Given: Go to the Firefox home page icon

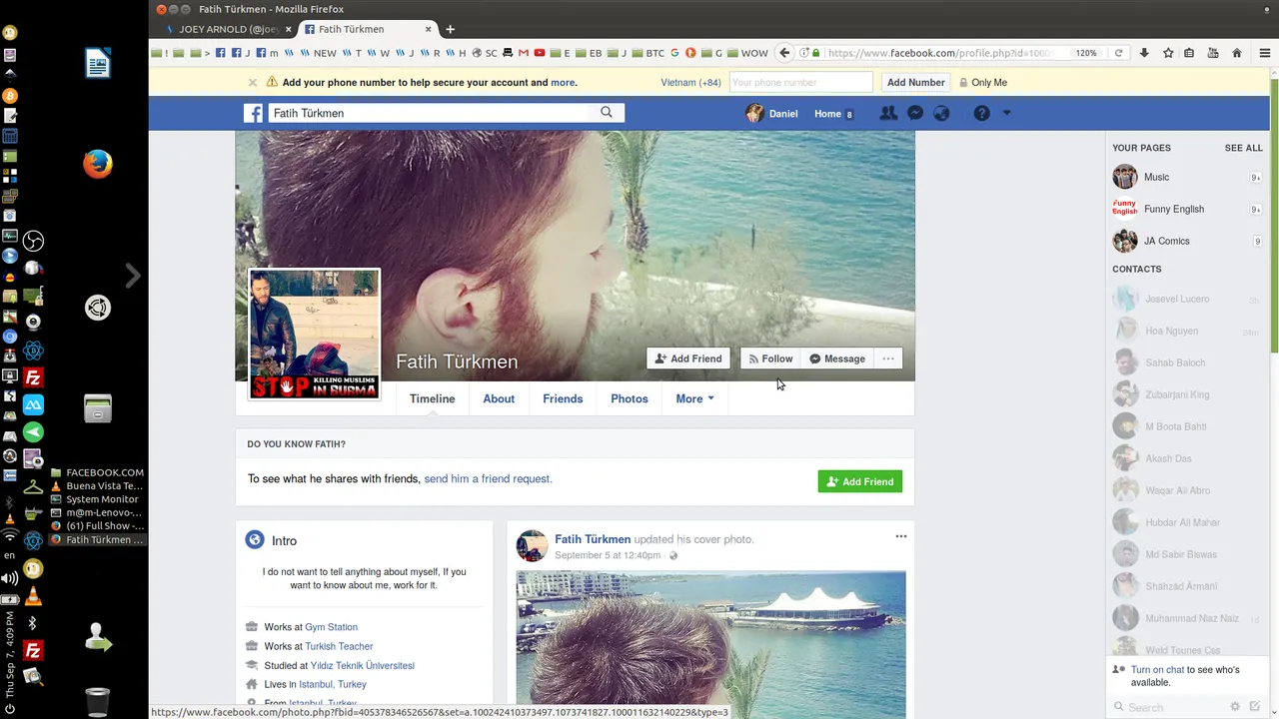Looking at the screenshot, I should 1237,53.
